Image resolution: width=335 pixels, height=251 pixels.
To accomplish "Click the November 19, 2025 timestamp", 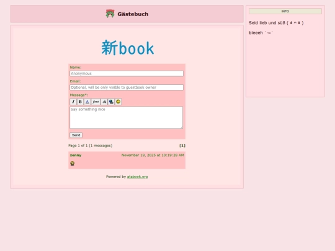I will [x=153, y=155].
